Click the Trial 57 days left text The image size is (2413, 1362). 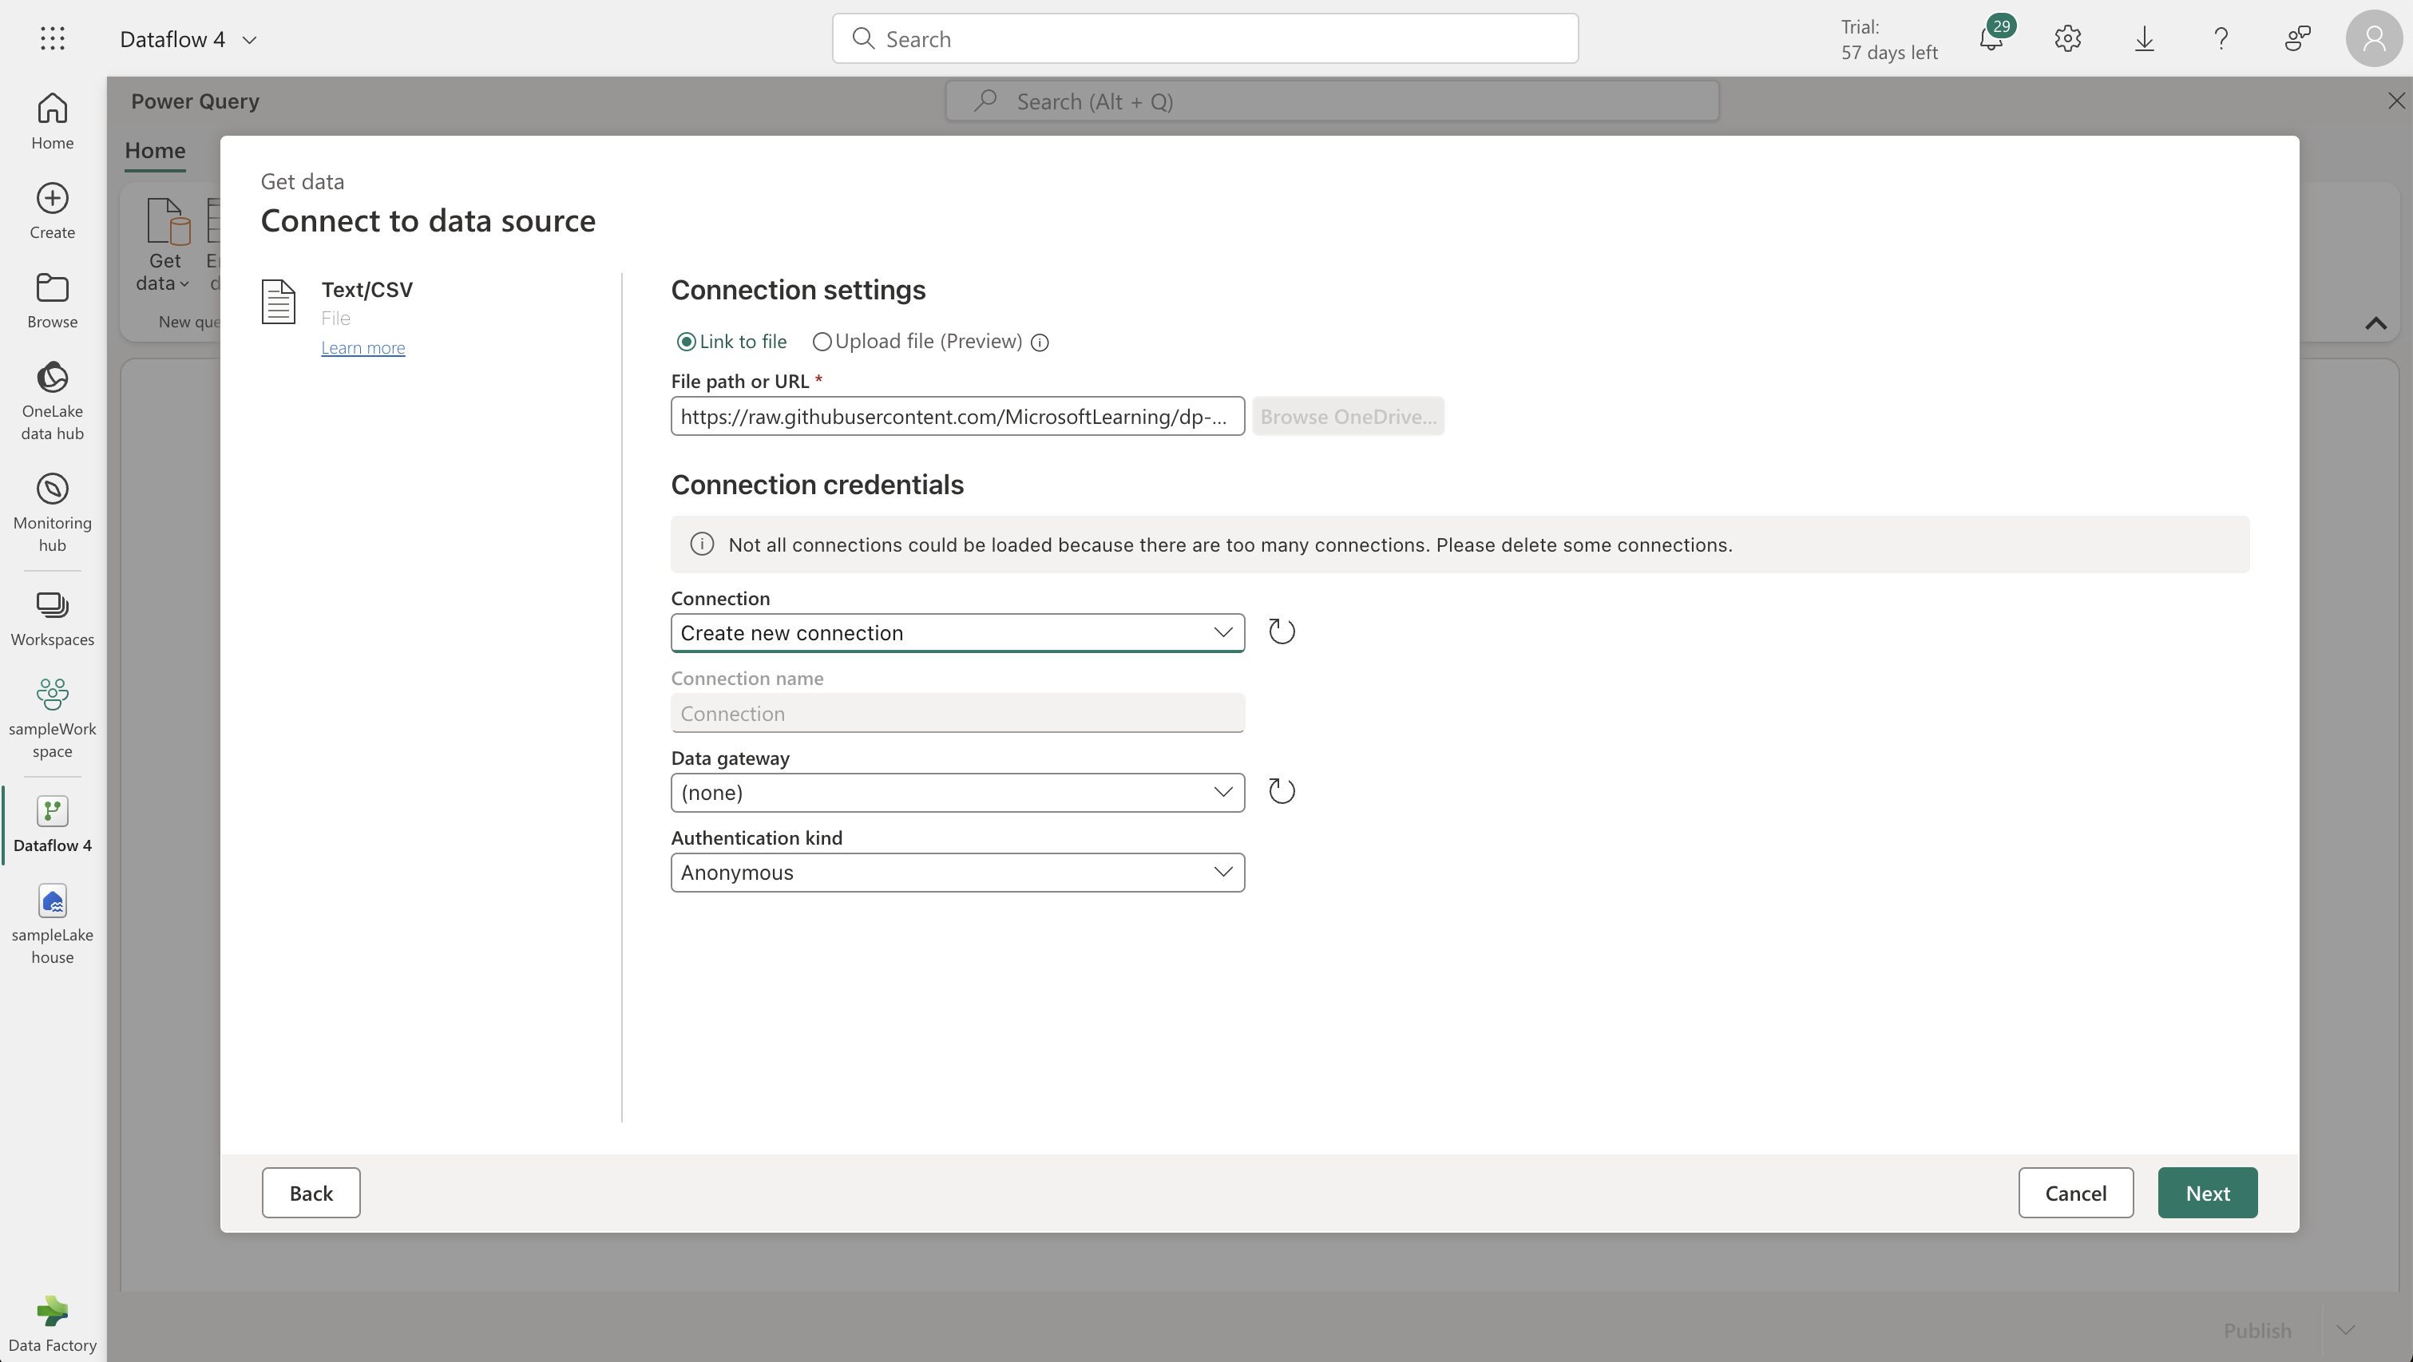[1888, 39]
